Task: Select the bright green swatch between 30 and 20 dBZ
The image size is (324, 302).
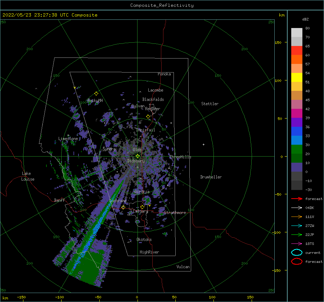Action: tap(297, 149)
